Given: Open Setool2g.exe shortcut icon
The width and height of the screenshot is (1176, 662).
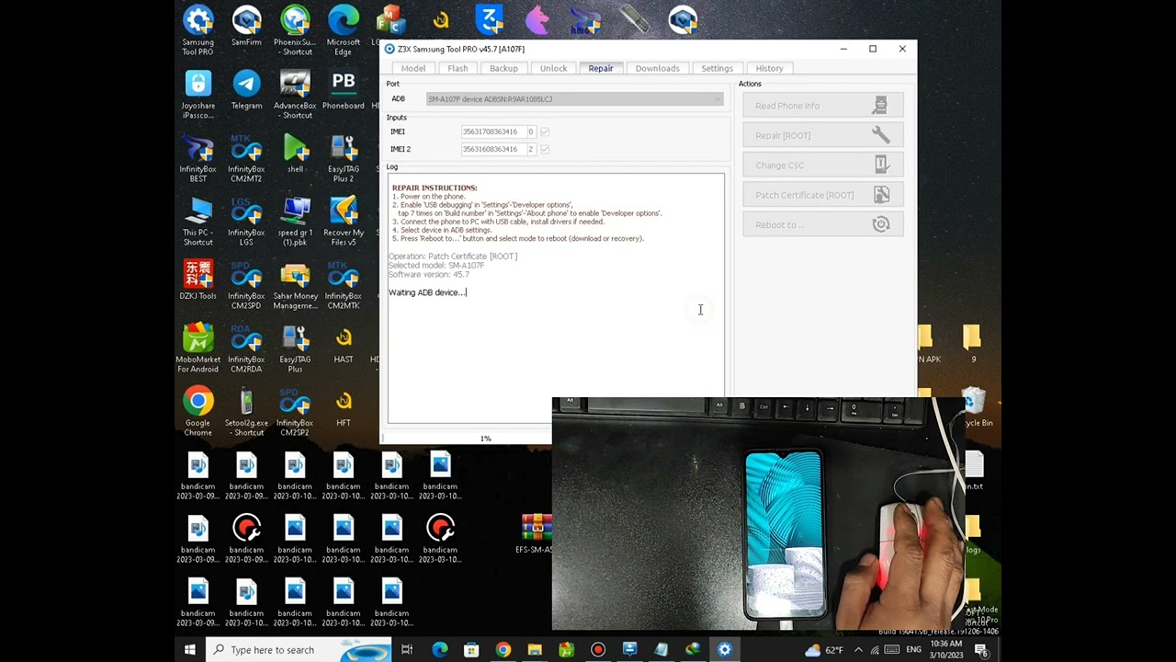Looking at the screenshot, I should coord(246,411).
